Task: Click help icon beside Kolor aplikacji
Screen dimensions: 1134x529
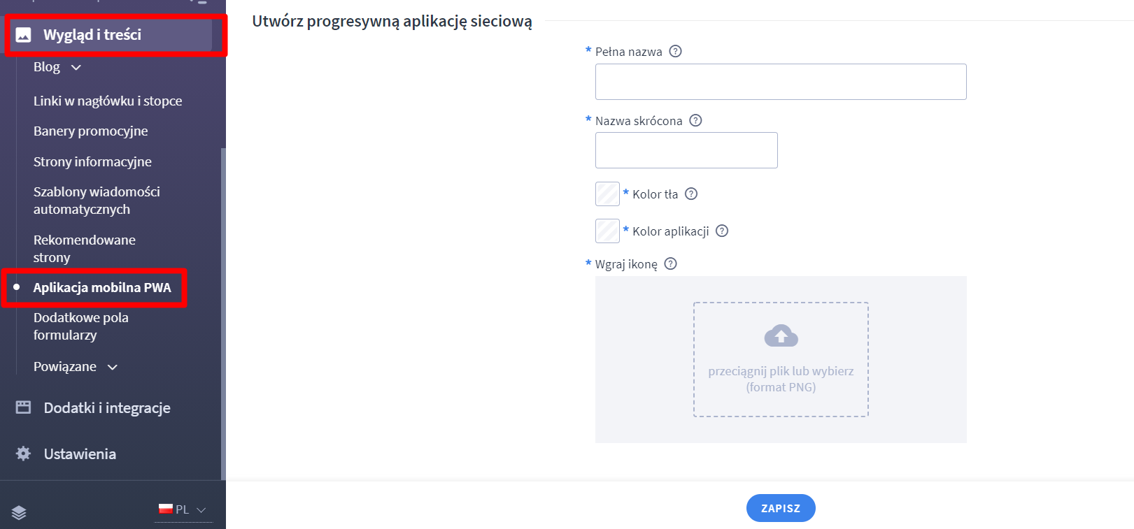Action: pos(722,231)
